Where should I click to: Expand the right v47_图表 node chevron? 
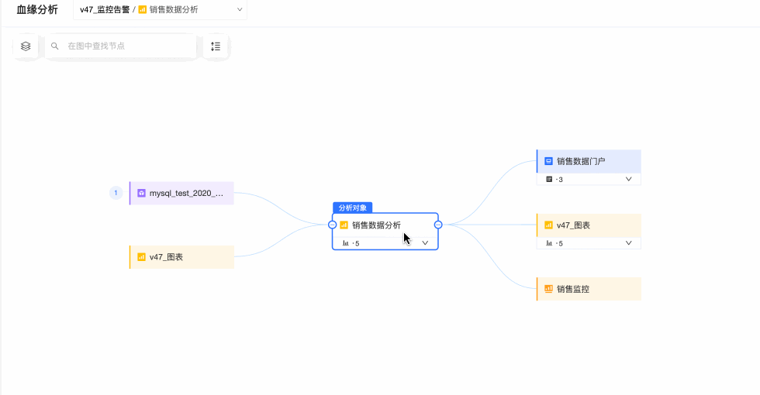coord(628,243)
